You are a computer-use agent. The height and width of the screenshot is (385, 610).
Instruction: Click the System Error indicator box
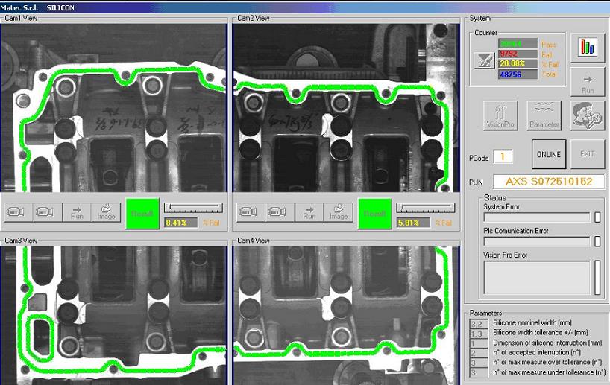point(597,217)
